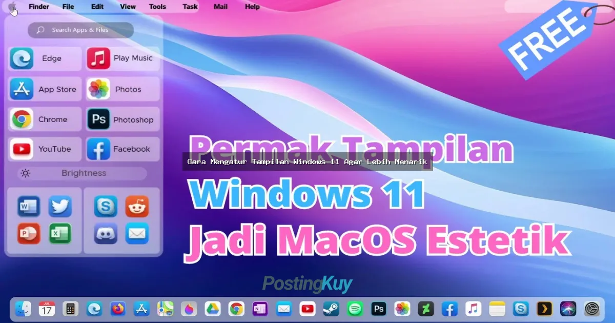Image resolution: width=615 pixels, height=323 pixels.
Task: Open the Finder menu in menu bar
Action: (x=39, y=7)
